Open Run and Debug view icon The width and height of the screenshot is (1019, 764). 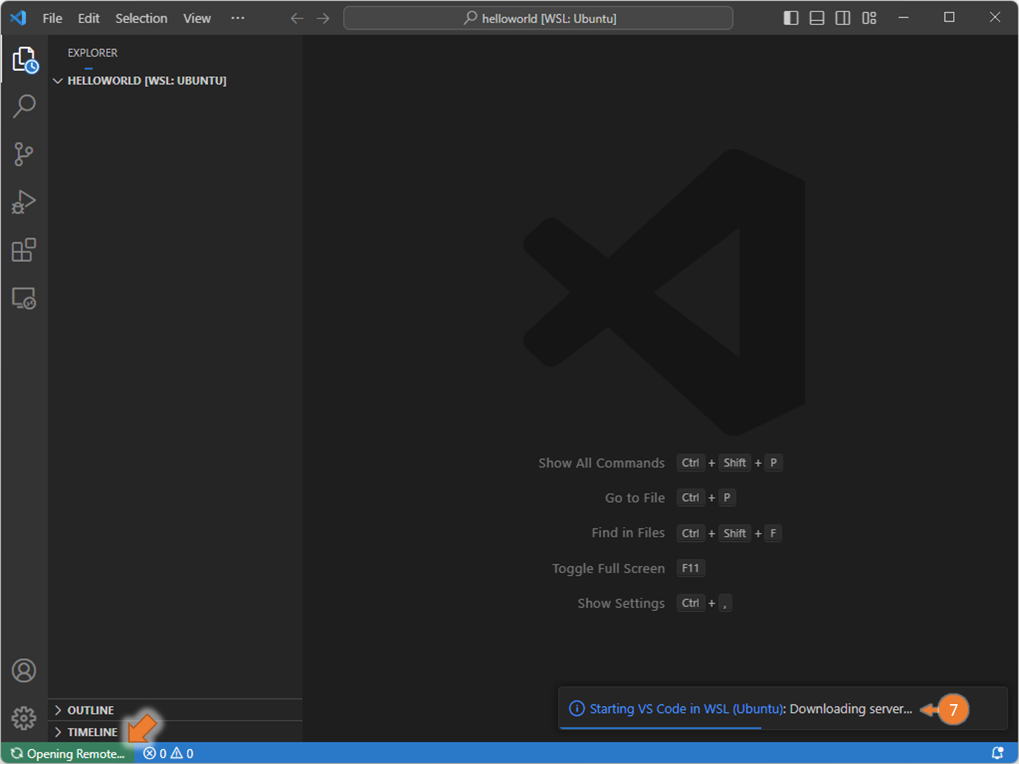pyautogui.click(x=24, y=202)
